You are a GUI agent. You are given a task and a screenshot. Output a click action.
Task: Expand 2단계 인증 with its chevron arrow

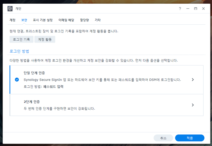point(193,105)
